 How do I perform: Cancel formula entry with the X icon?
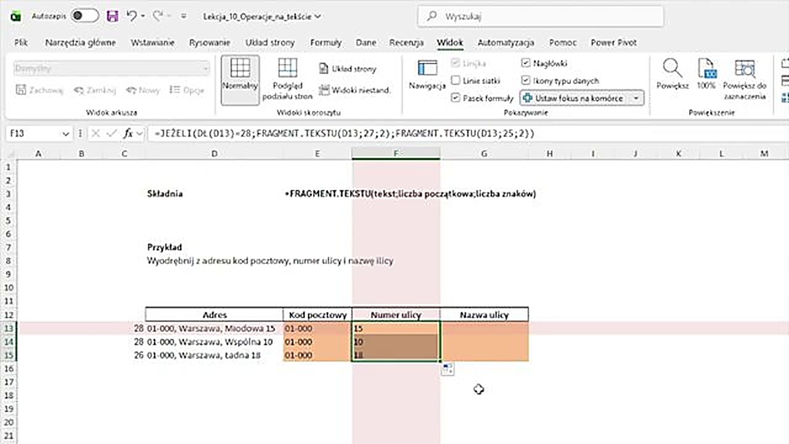coord(97,133)
